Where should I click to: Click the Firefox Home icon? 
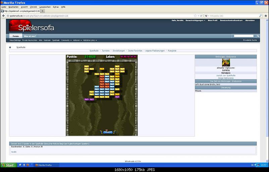266,16
